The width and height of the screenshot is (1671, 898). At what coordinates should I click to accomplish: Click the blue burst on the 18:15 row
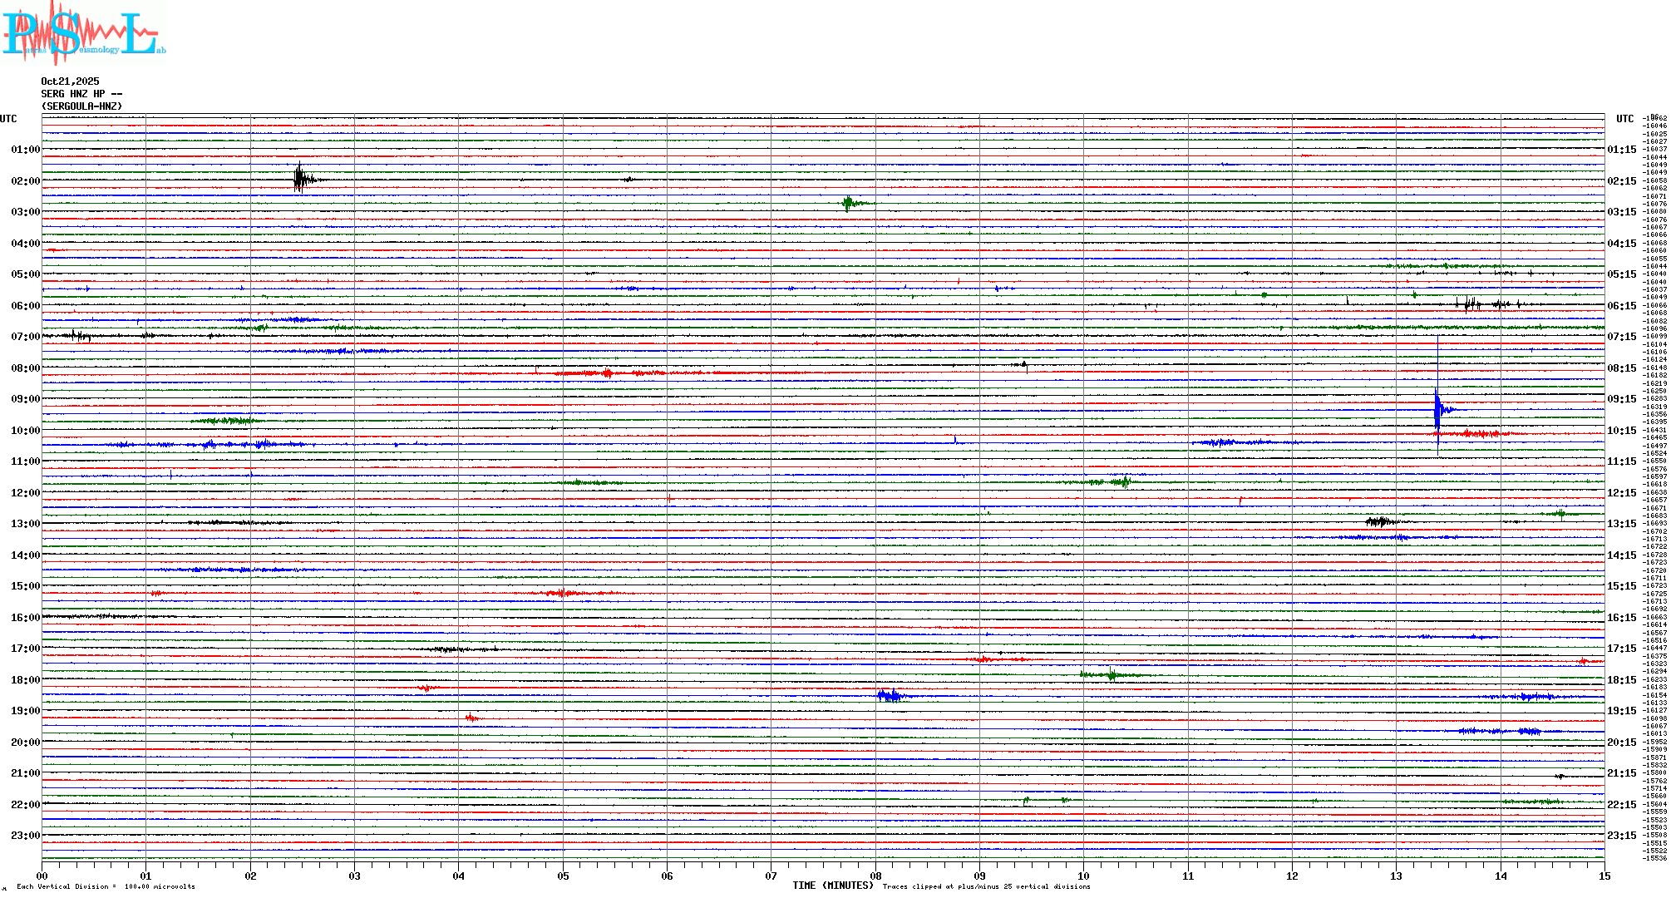(889, 695)
